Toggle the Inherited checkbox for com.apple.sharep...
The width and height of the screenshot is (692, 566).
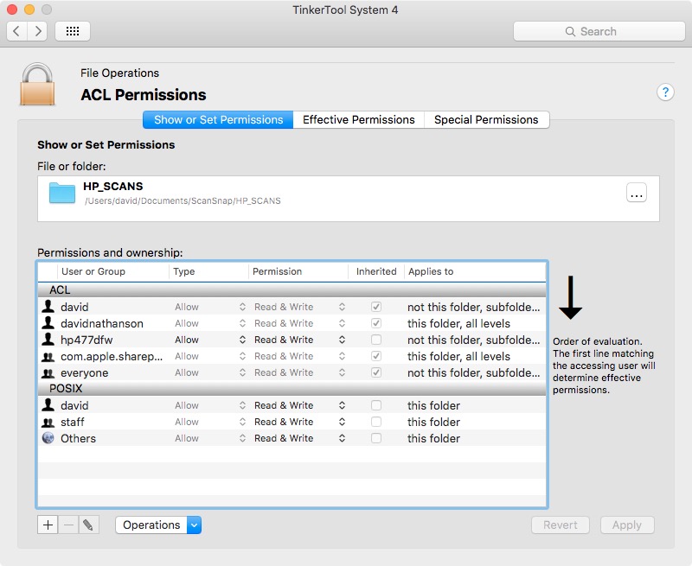tap(376, 356)
